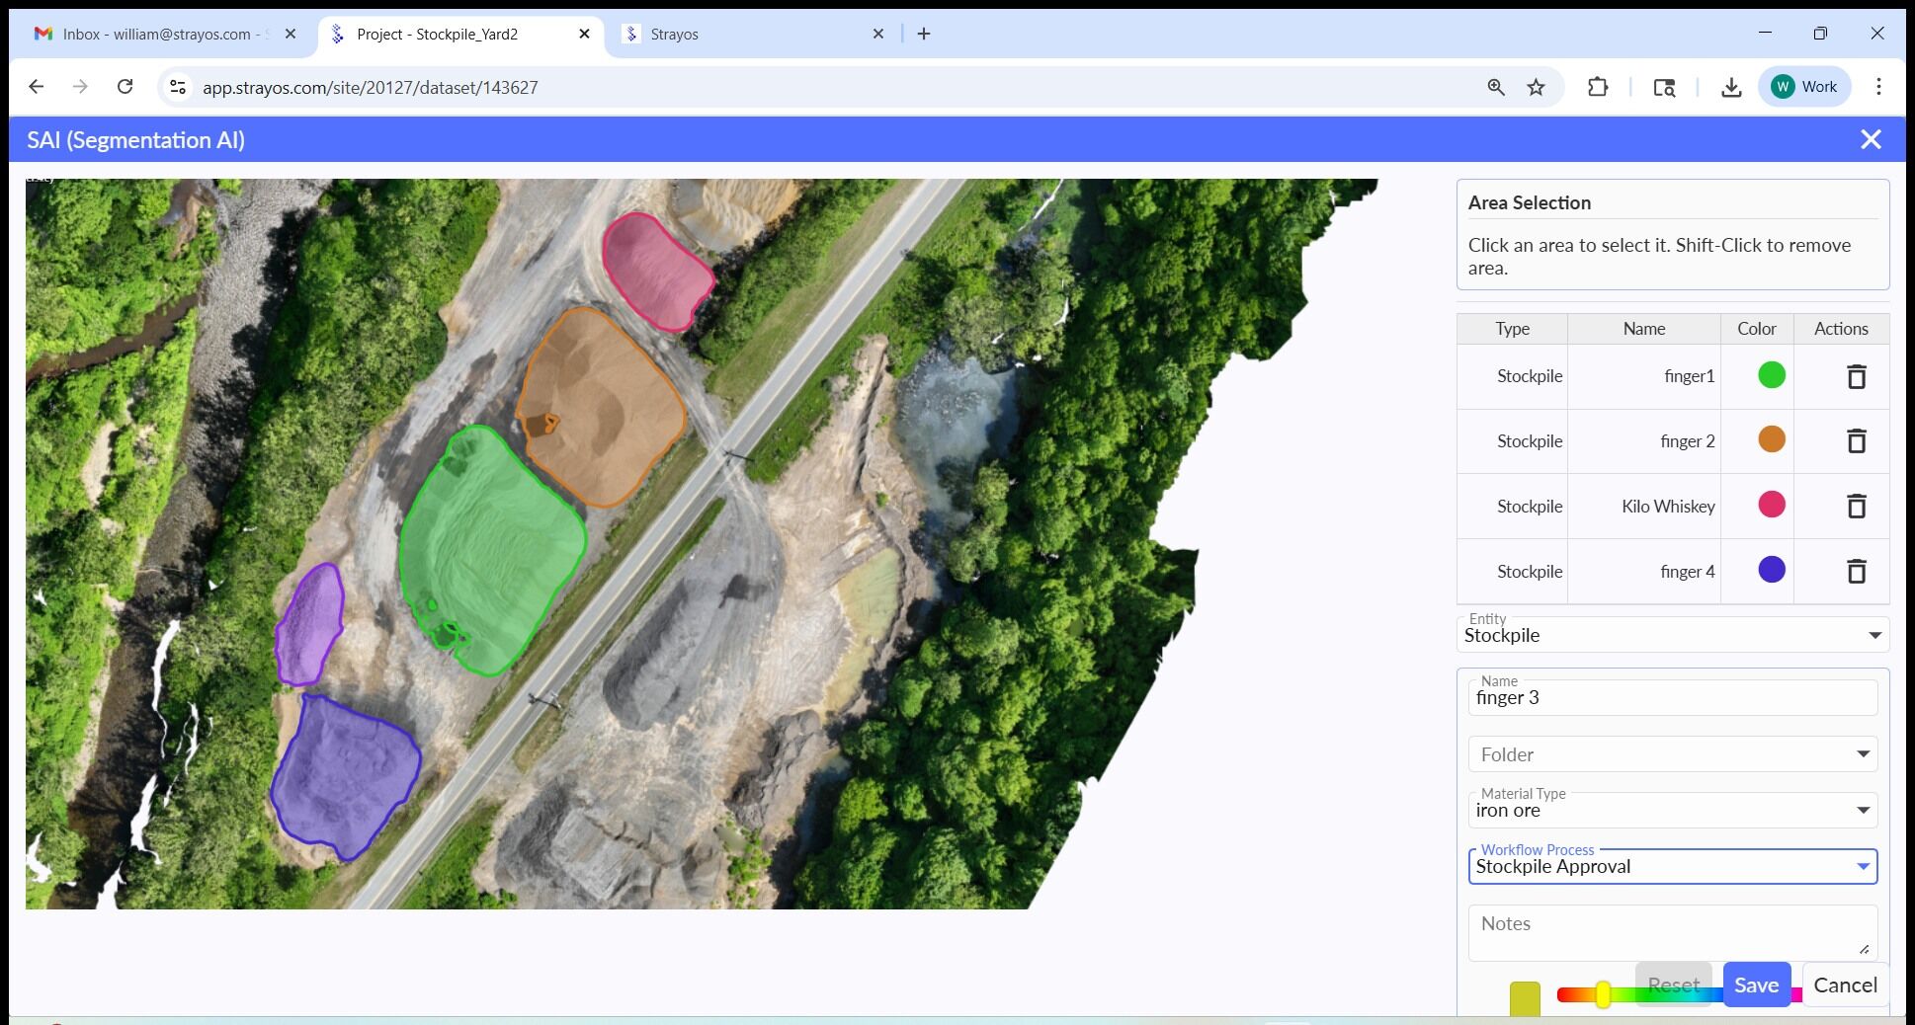Screen dimensions: 1915x1025
Task: Open the Chrome three-dot menu
Action: (x=1878, y=87)
